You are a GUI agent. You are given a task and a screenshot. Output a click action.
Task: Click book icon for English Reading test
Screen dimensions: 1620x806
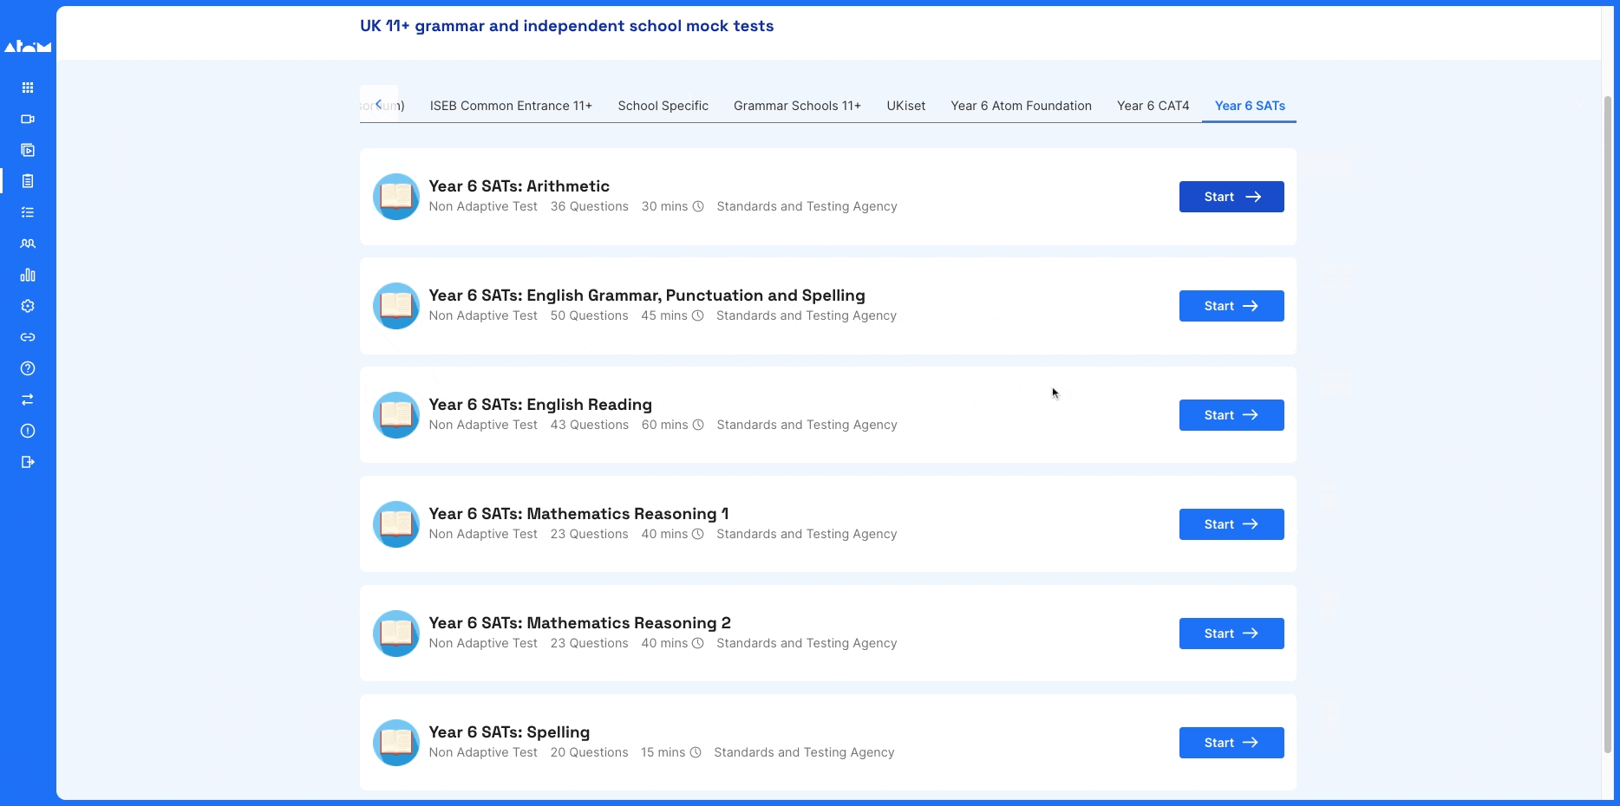click(x=396, y=415)
